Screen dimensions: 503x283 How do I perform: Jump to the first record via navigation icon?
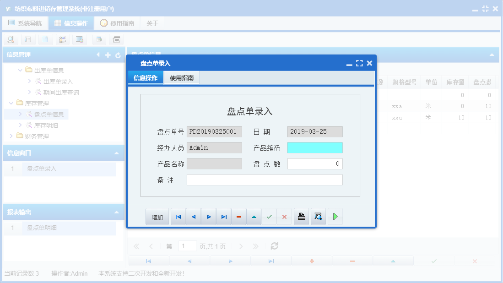(178, 216)
